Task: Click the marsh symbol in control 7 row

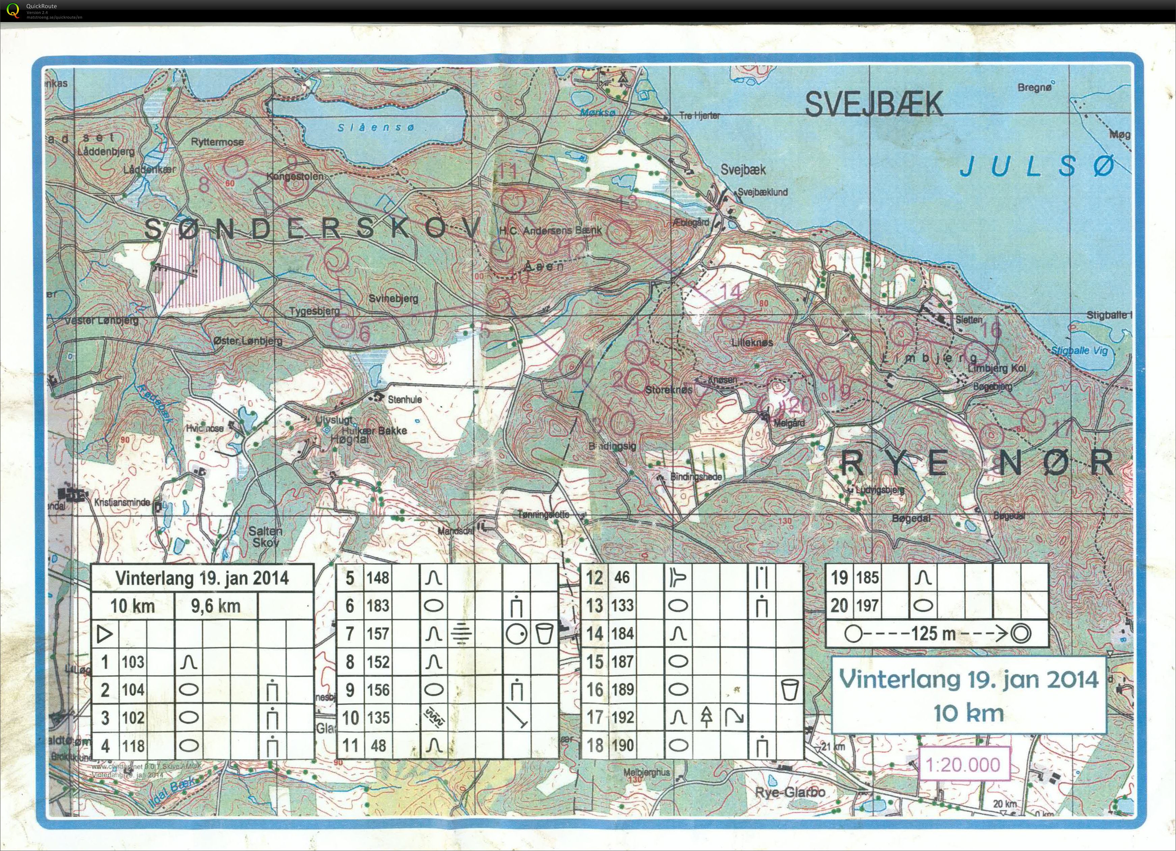Action: click(461, 633)
